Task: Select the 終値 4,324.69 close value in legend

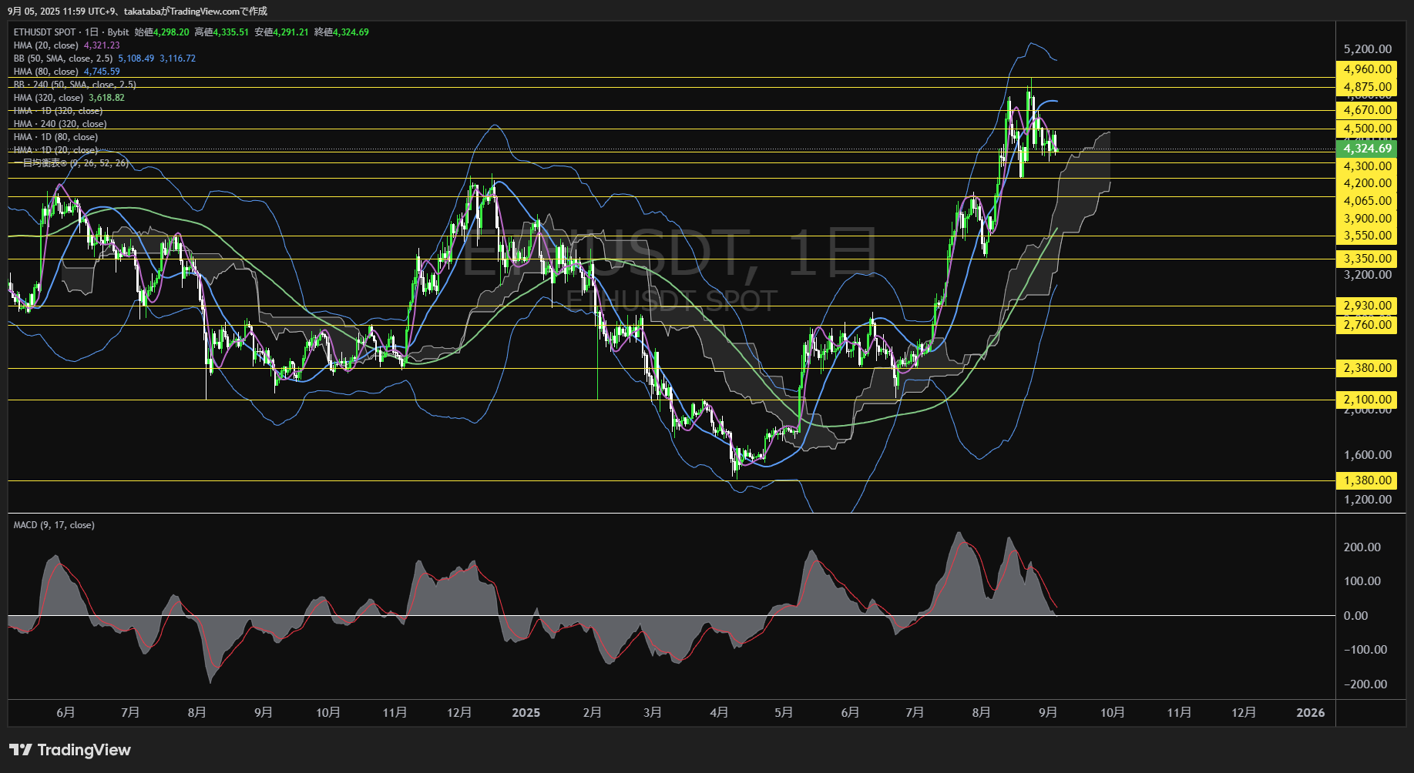Action: click(x=342, y=32)
